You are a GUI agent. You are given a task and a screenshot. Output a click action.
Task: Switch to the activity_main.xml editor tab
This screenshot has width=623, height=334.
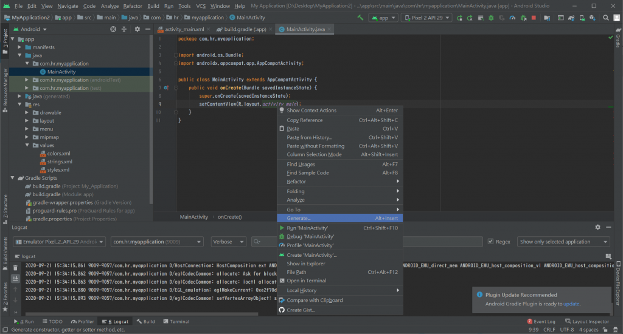[x=184, y=29]
